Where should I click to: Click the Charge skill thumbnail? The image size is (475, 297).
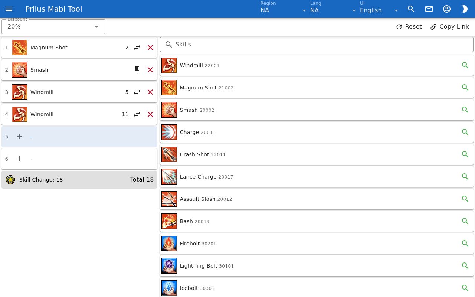(x=169, y=132)
